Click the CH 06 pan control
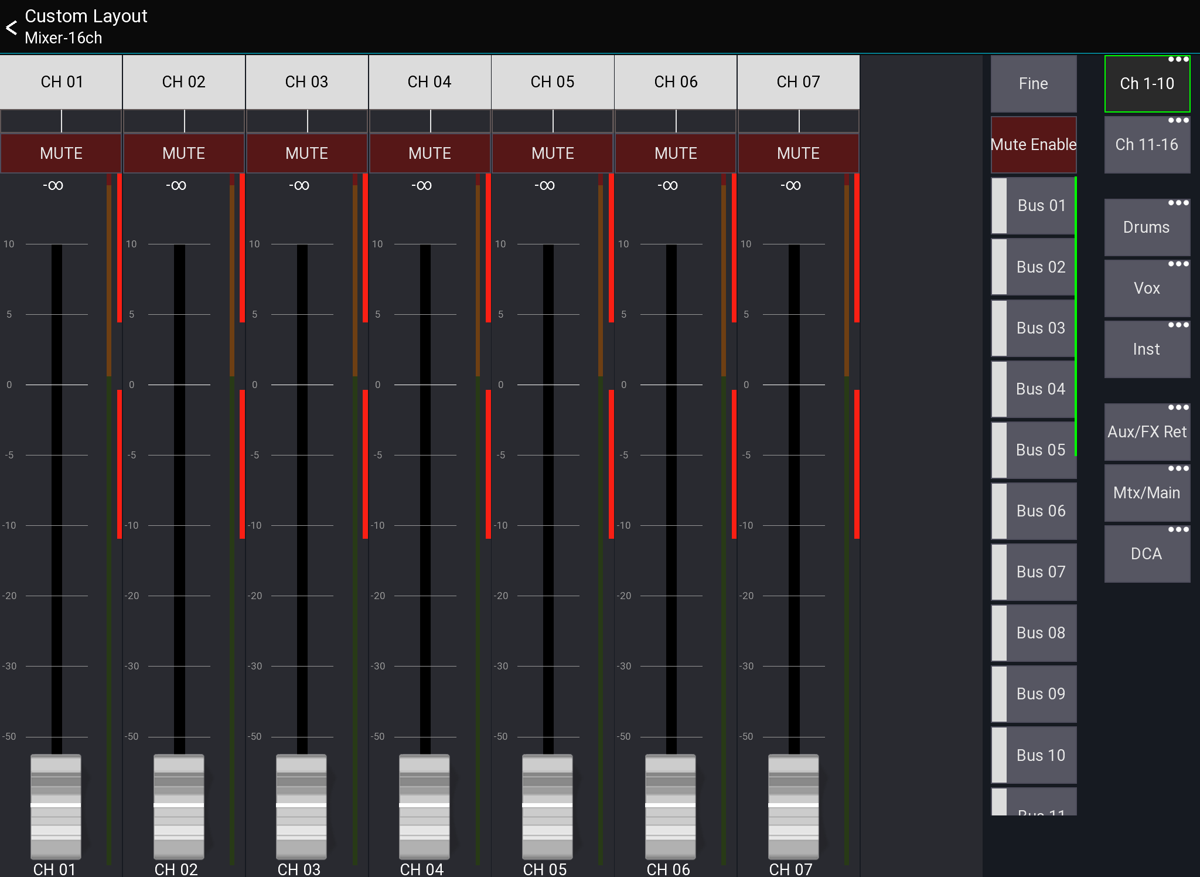 tap(676, 121)
